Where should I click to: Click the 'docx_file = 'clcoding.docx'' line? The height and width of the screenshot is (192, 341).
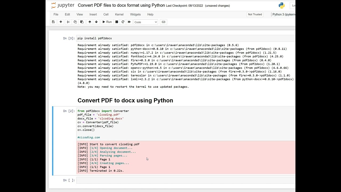point(101,118)
